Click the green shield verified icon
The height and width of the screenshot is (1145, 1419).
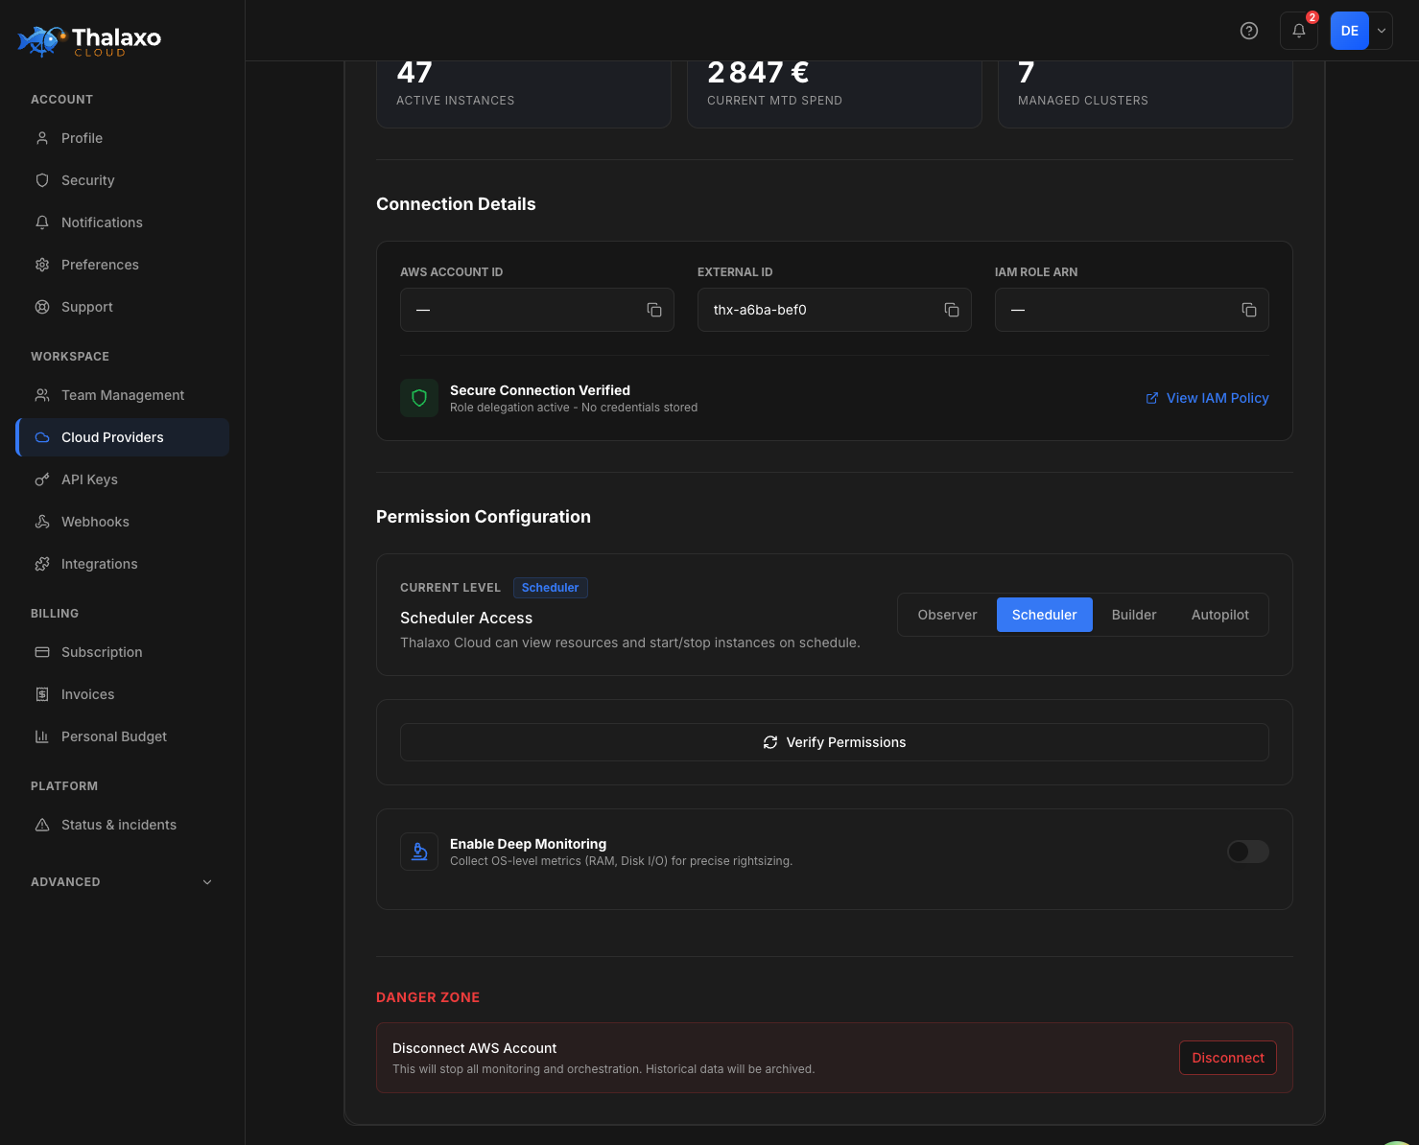pyautogui.click(x=419, y=398)
